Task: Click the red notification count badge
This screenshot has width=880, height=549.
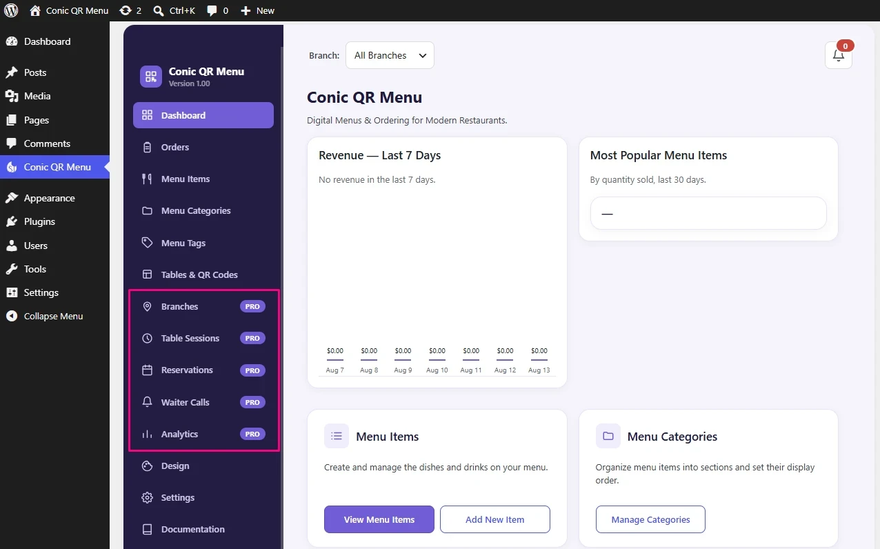Action: (846, 46)
